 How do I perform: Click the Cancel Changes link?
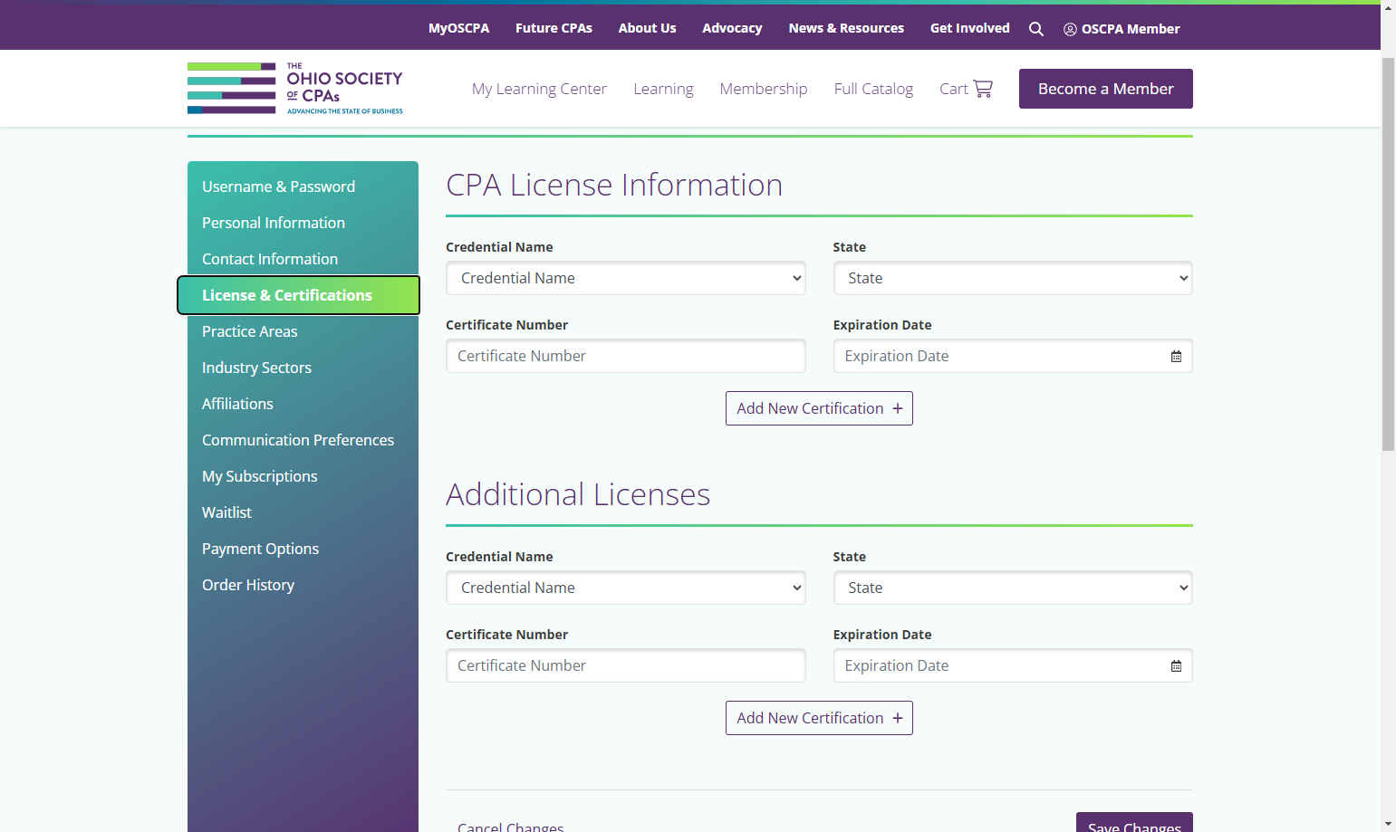(511, 827)
